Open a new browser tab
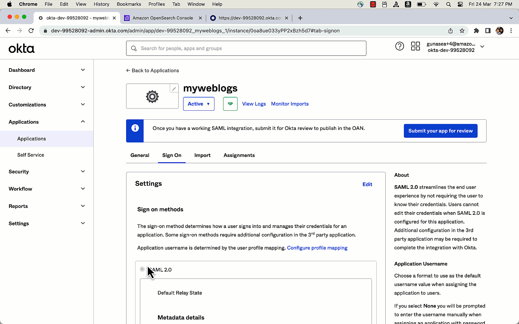 300,18
